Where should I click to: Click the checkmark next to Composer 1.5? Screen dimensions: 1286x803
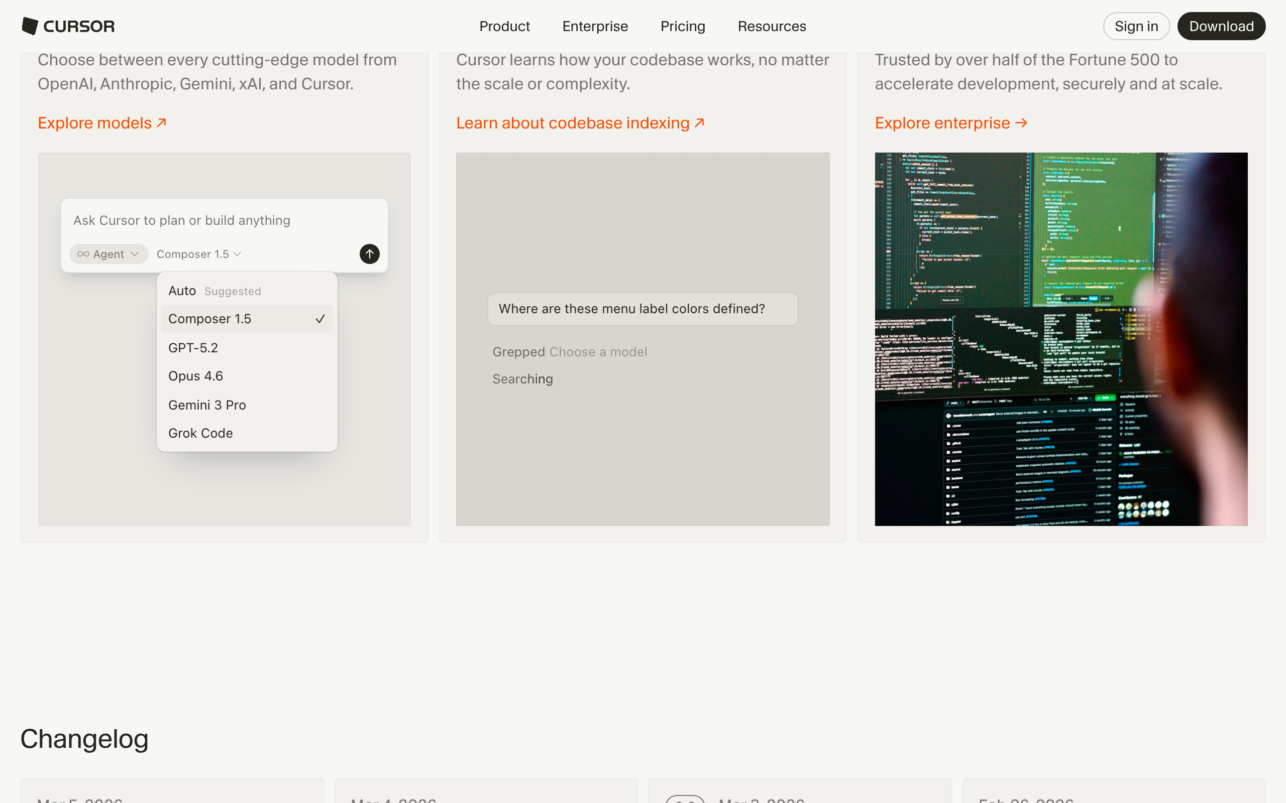point(320,319)
